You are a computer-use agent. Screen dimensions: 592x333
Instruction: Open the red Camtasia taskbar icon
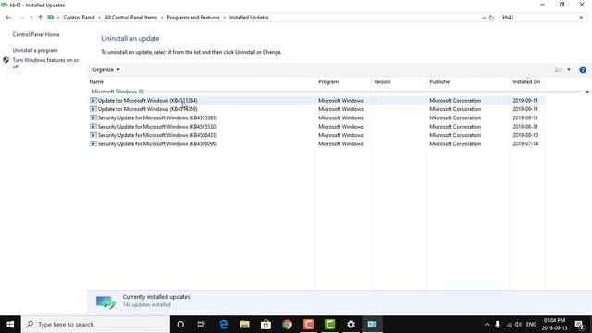pyautogui.click(x=308, y=325)
